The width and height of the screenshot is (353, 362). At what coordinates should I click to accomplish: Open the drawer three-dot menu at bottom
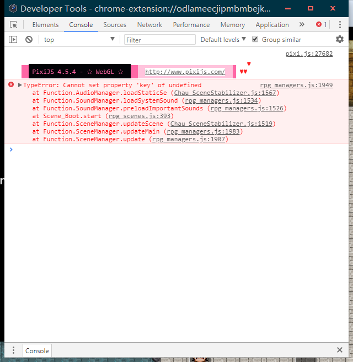13,350
